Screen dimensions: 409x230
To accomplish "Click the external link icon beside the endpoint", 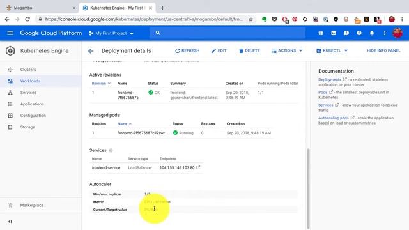I will click(198, 167).
